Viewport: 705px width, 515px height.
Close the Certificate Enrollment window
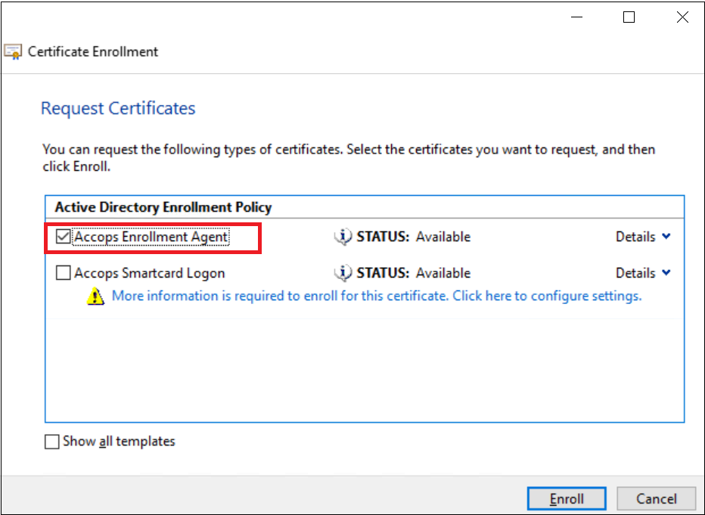pos(682,17)
